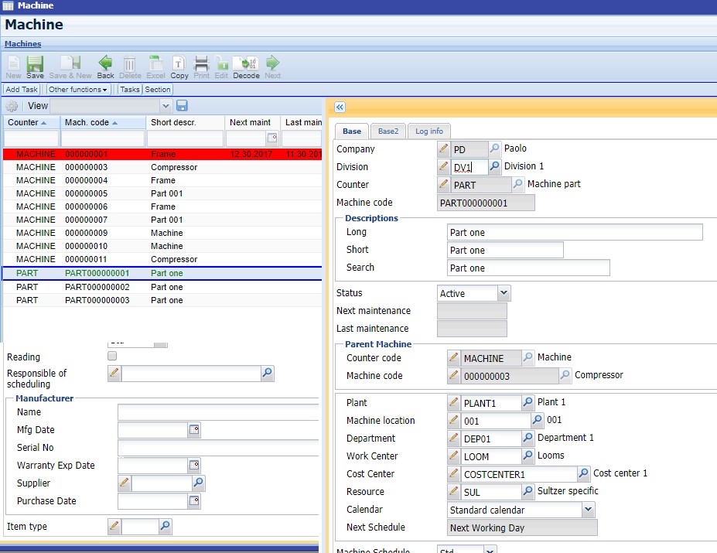Open the Calendar dropdown list
Viewport: 717px width, 553px height.
coord(588,510)
